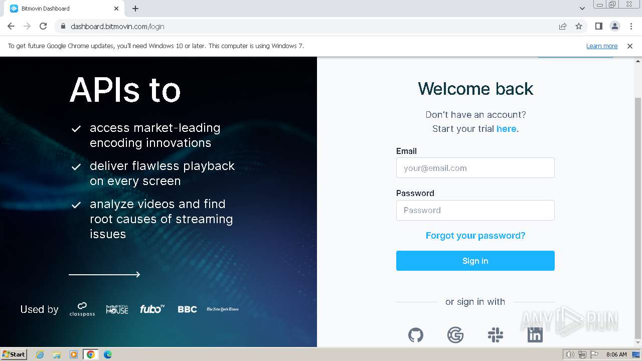Open Forgot your password link
This screenshot has width=642, height=361.
tap(475, 236)
